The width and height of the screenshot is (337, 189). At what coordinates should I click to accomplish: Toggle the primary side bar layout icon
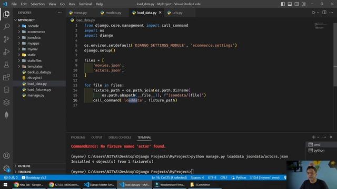click(x=283, y=4)
